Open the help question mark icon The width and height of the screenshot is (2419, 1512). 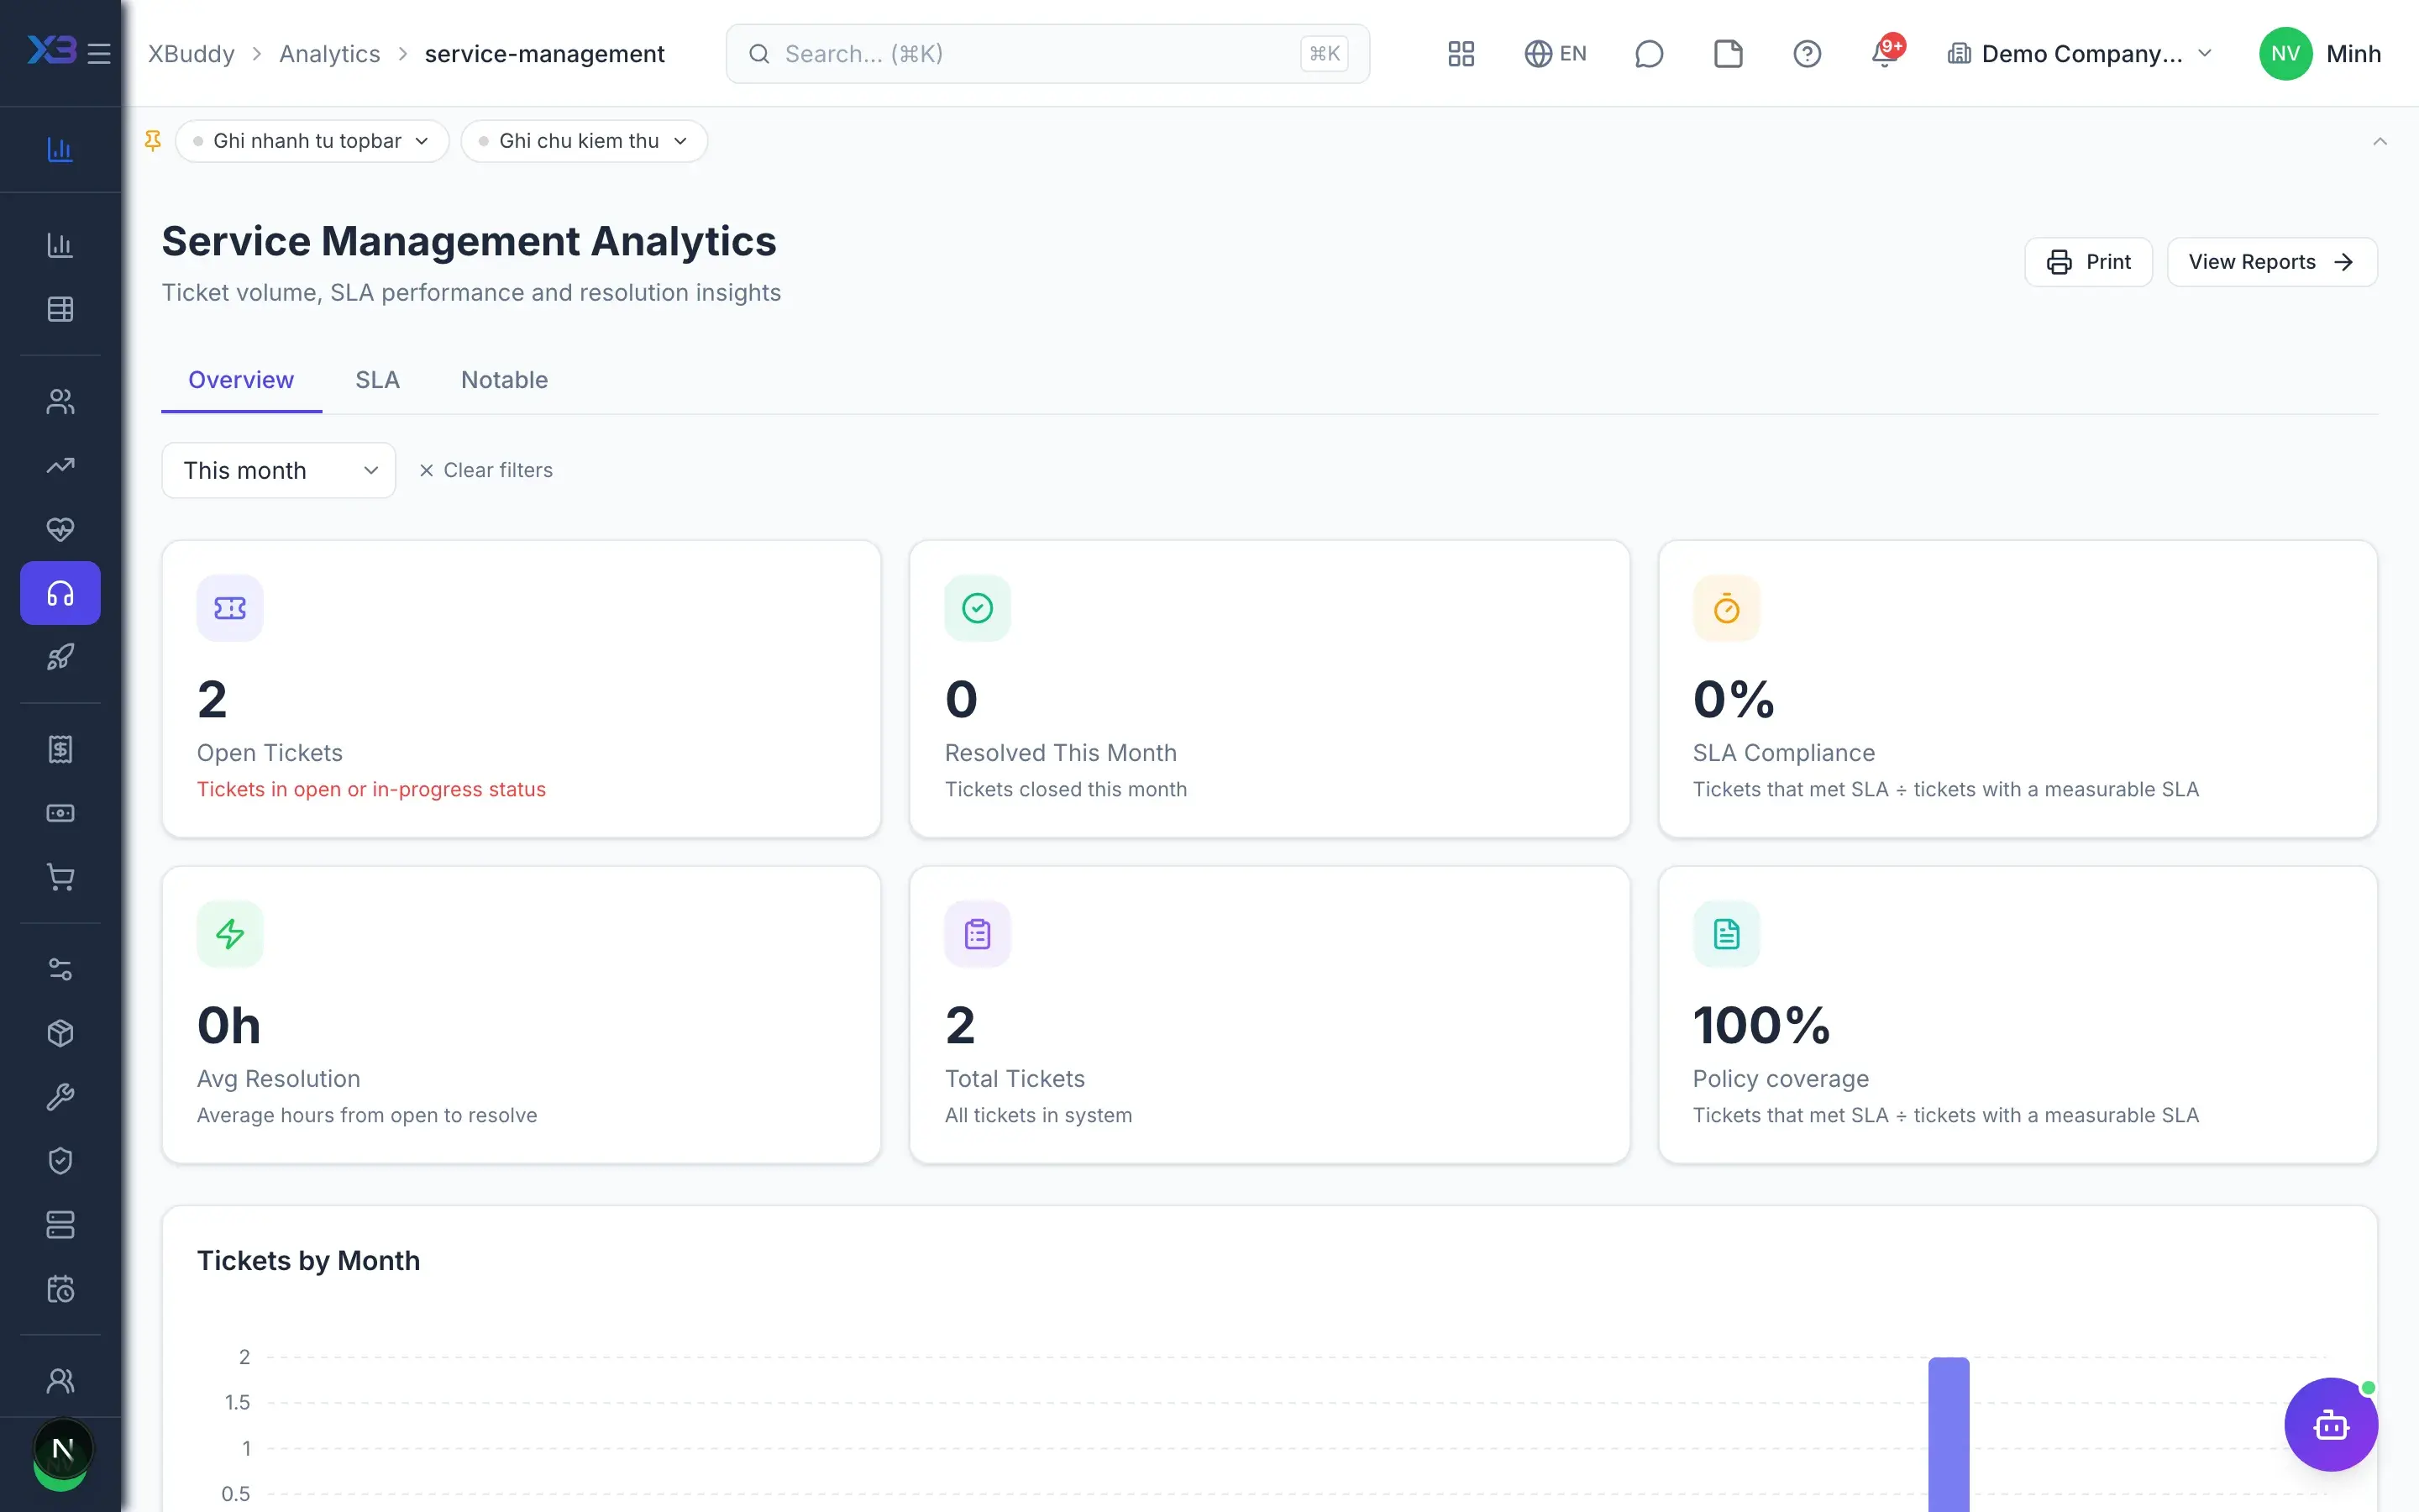[1806, 54]
